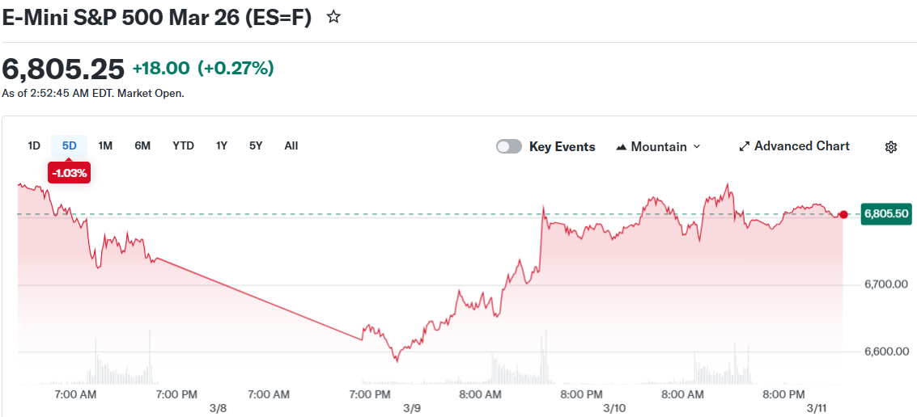Open chart settings gear icon
The width and height of the screenshot is (917, 417).
[891, 147]
